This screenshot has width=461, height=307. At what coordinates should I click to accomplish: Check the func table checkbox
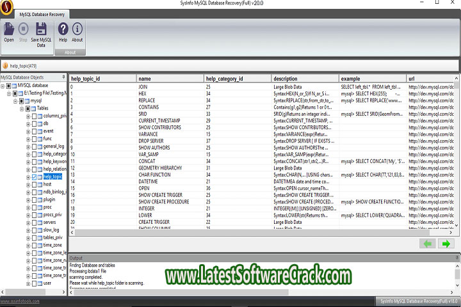34,139
